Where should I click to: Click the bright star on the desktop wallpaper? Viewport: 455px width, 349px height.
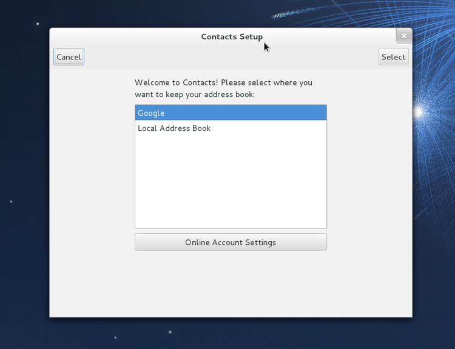click(419, 111)
